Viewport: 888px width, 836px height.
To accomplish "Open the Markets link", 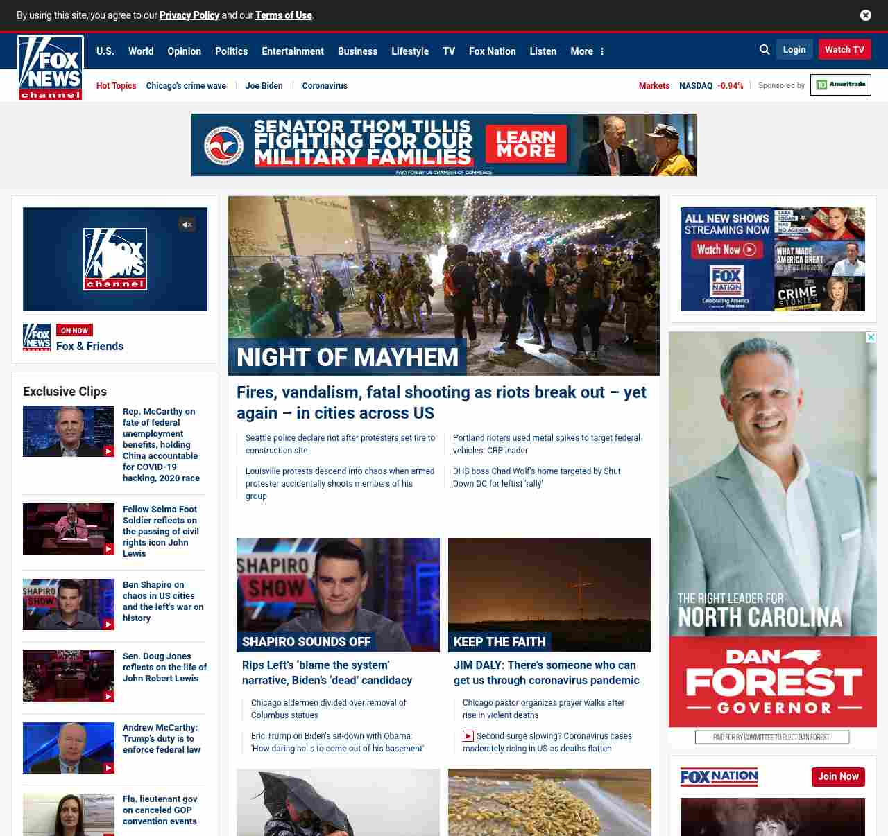I will (654, 86).
